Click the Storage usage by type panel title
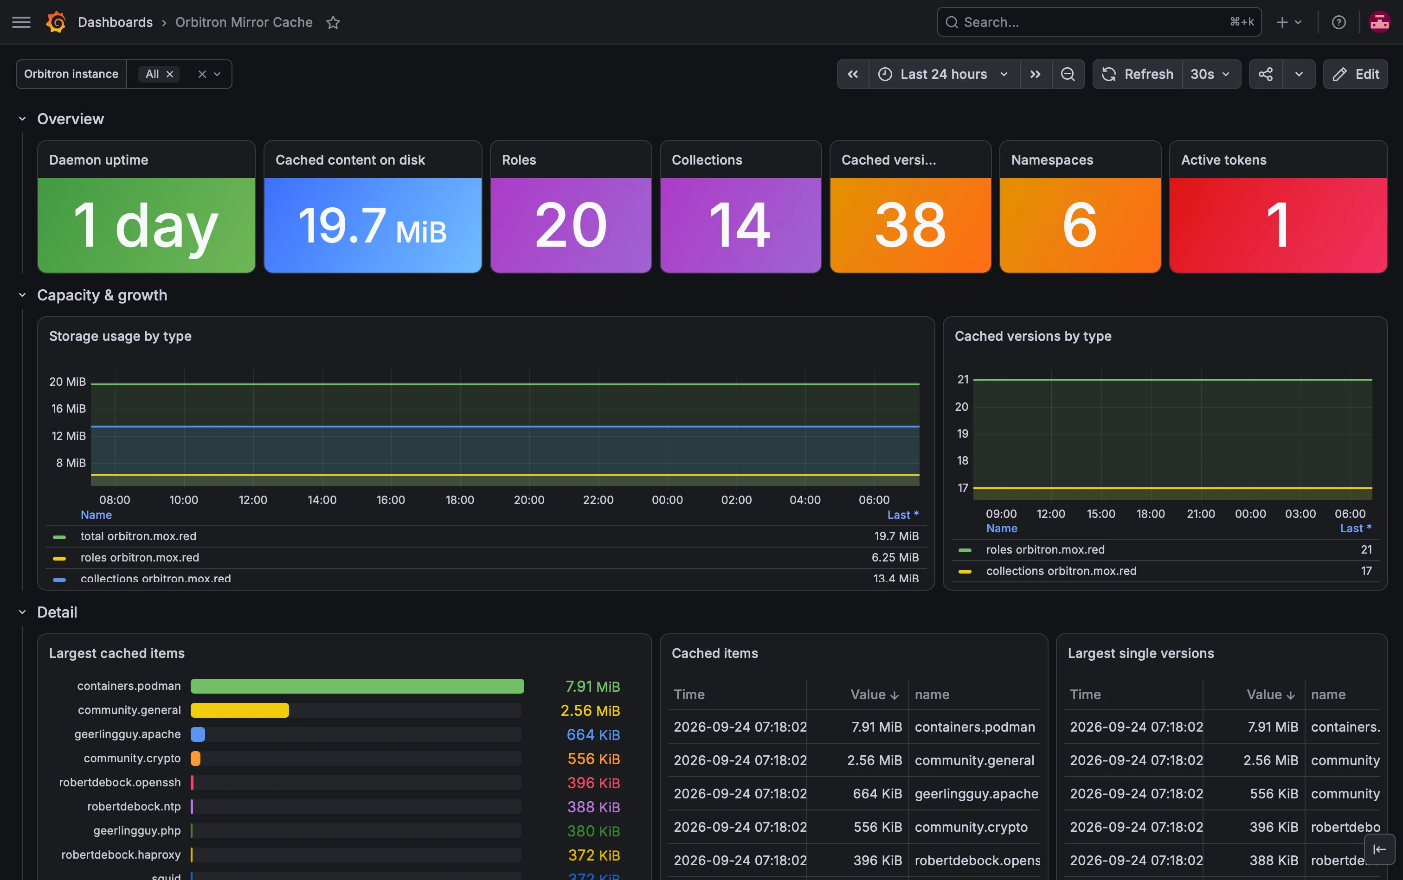This screenshot has width=1403, height=880. pyautogui.click(x=120, y=337)
